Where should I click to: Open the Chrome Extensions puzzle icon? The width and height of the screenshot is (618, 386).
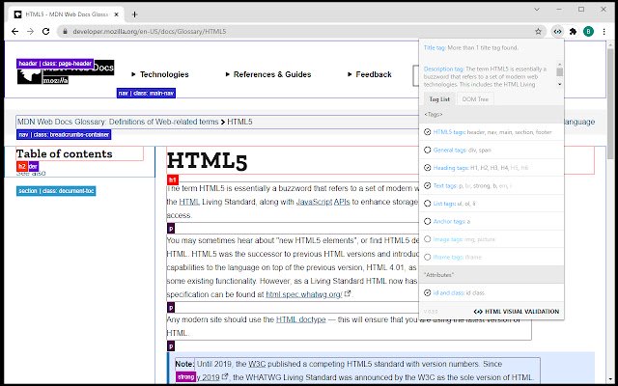[573, 32]
